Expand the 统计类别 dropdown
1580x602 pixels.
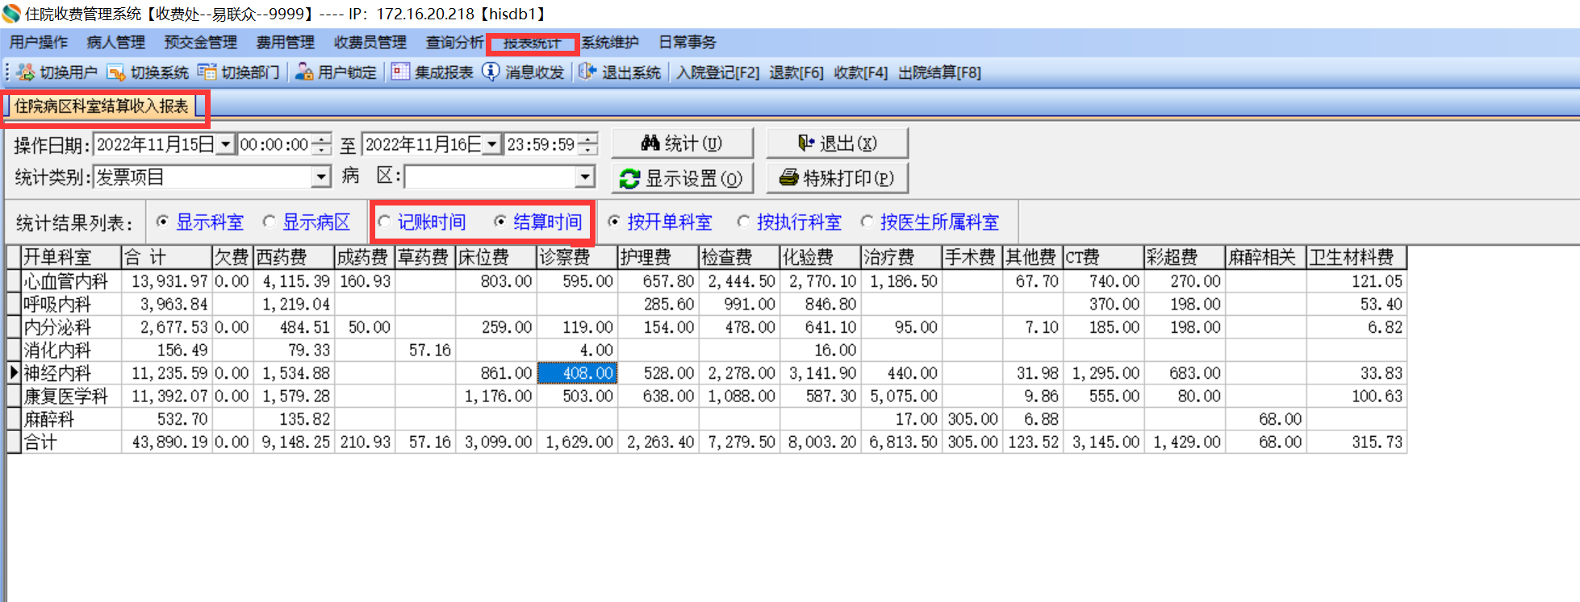pos(321,176)
